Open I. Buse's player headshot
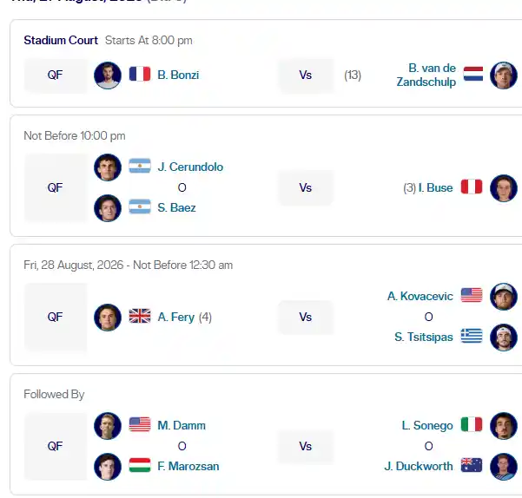522x498 pixels. click(x=504, y=187)
